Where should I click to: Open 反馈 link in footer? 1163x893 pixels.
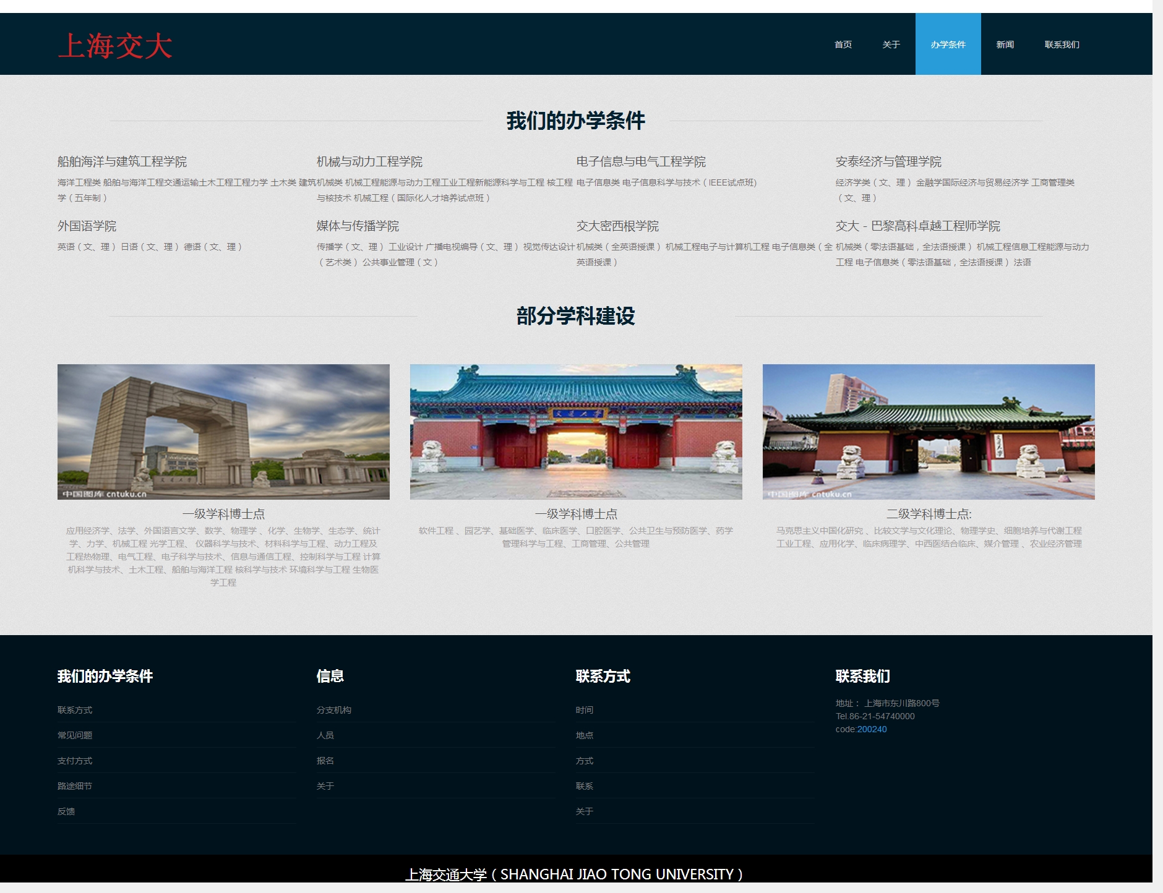(x=66, y=811)
